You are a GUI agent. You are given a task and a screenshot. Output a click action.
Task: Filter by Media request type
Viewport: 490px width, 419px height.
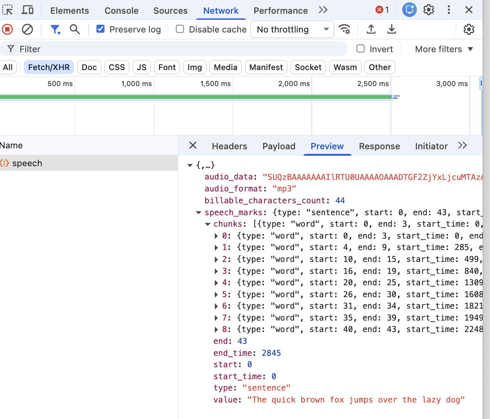click(x=226, y=67)
